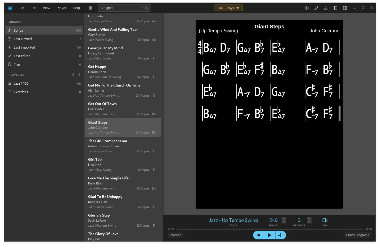This screenshot has width=380, height=250.
Task: Open the search filter dropdown
Action: click(x=102, y=8)
